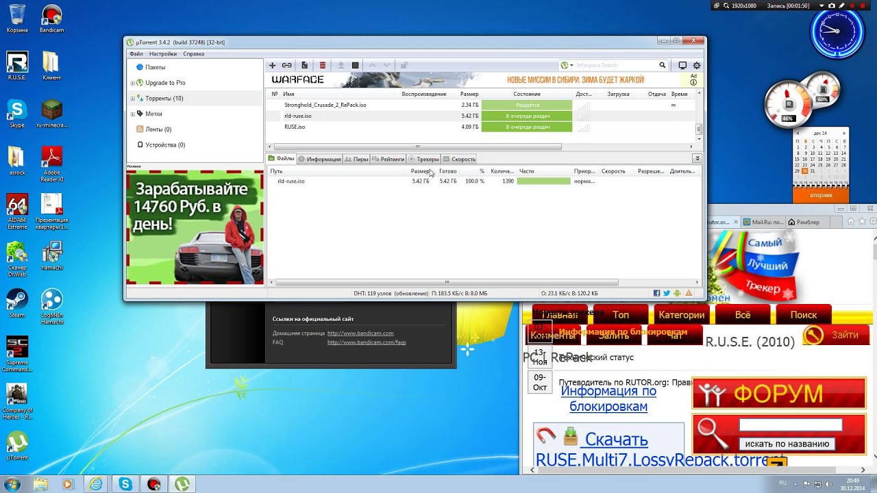Select Ленты (0) in the sidebar
This screenshot has height=493, width=877.
coord(158,129)
